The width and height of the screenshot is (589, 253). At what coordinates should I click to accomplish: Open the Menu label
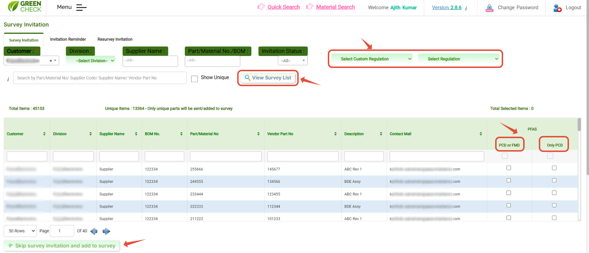(64, 7)
